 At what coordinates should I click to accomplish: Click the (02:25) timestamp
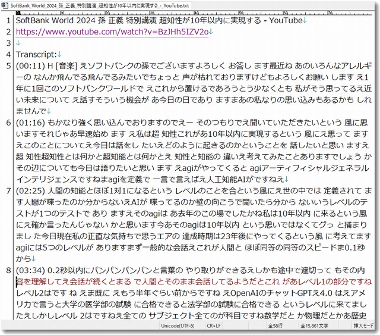point(30,191)
